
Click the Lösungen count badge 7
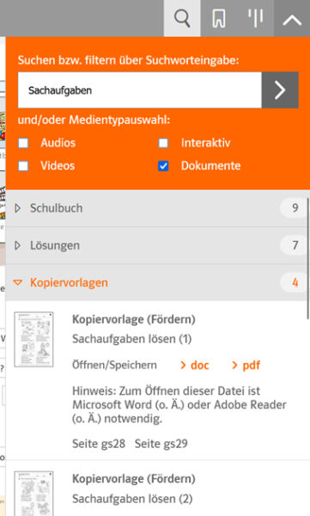tap(295, 245)
